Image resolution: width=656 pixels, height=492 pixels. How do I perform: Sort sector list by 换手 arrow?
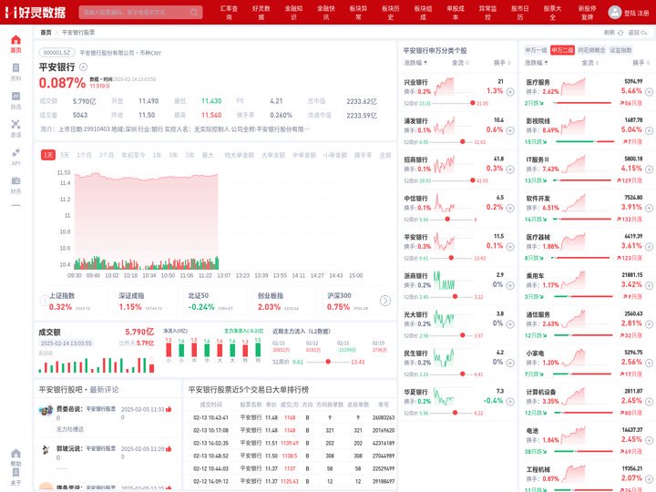coord(648,63)
